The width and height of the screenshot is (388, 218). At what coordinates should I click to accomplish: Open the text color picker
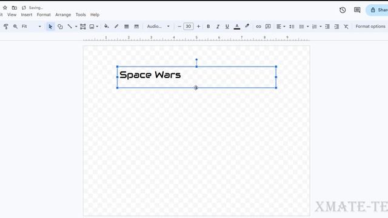[x=237, y=27]
